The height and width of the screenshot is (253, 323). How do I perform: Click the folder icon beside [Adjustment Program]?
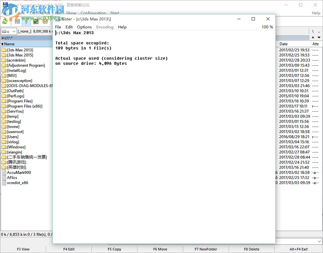click(x=4, y=65)
